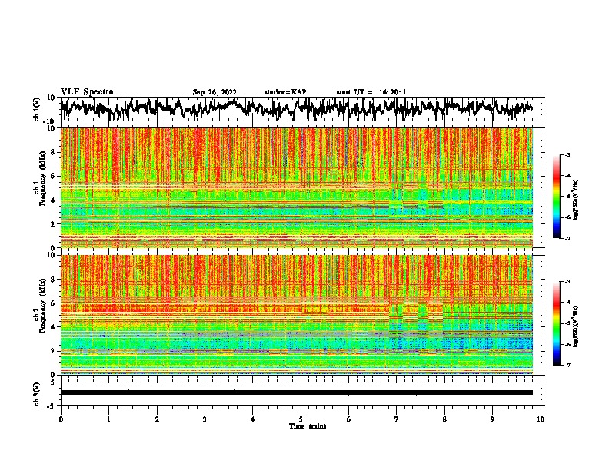Click the "8" kHz tick of ch.1 spectrogram
This screenshot has height=470, width=609.
(x=54, y=152)
